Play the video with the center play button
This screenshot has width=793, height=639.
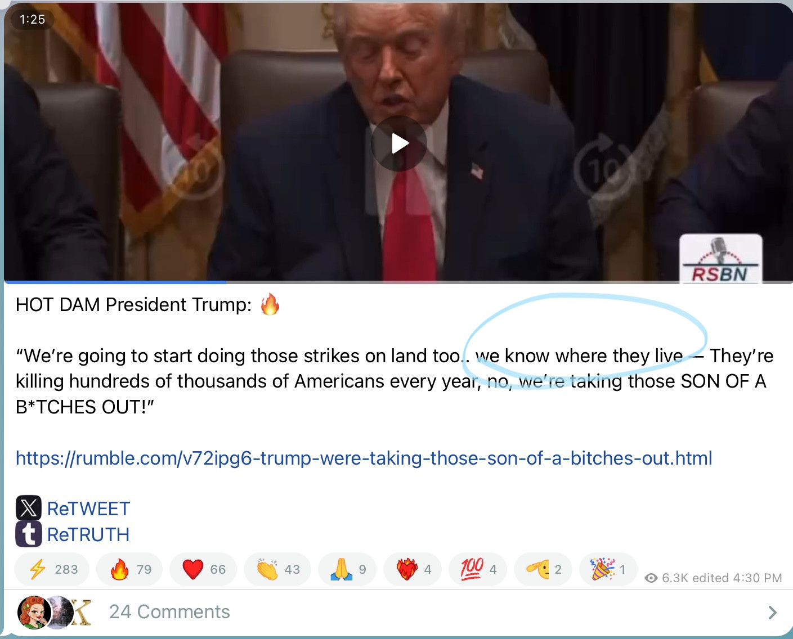tap(398, 143)
